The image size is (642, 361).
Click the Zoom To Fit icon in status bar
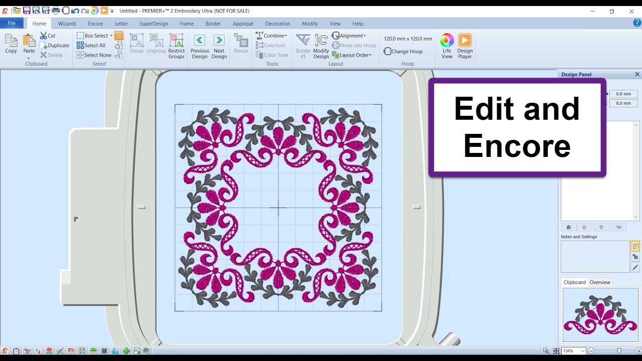click(556, 351)
